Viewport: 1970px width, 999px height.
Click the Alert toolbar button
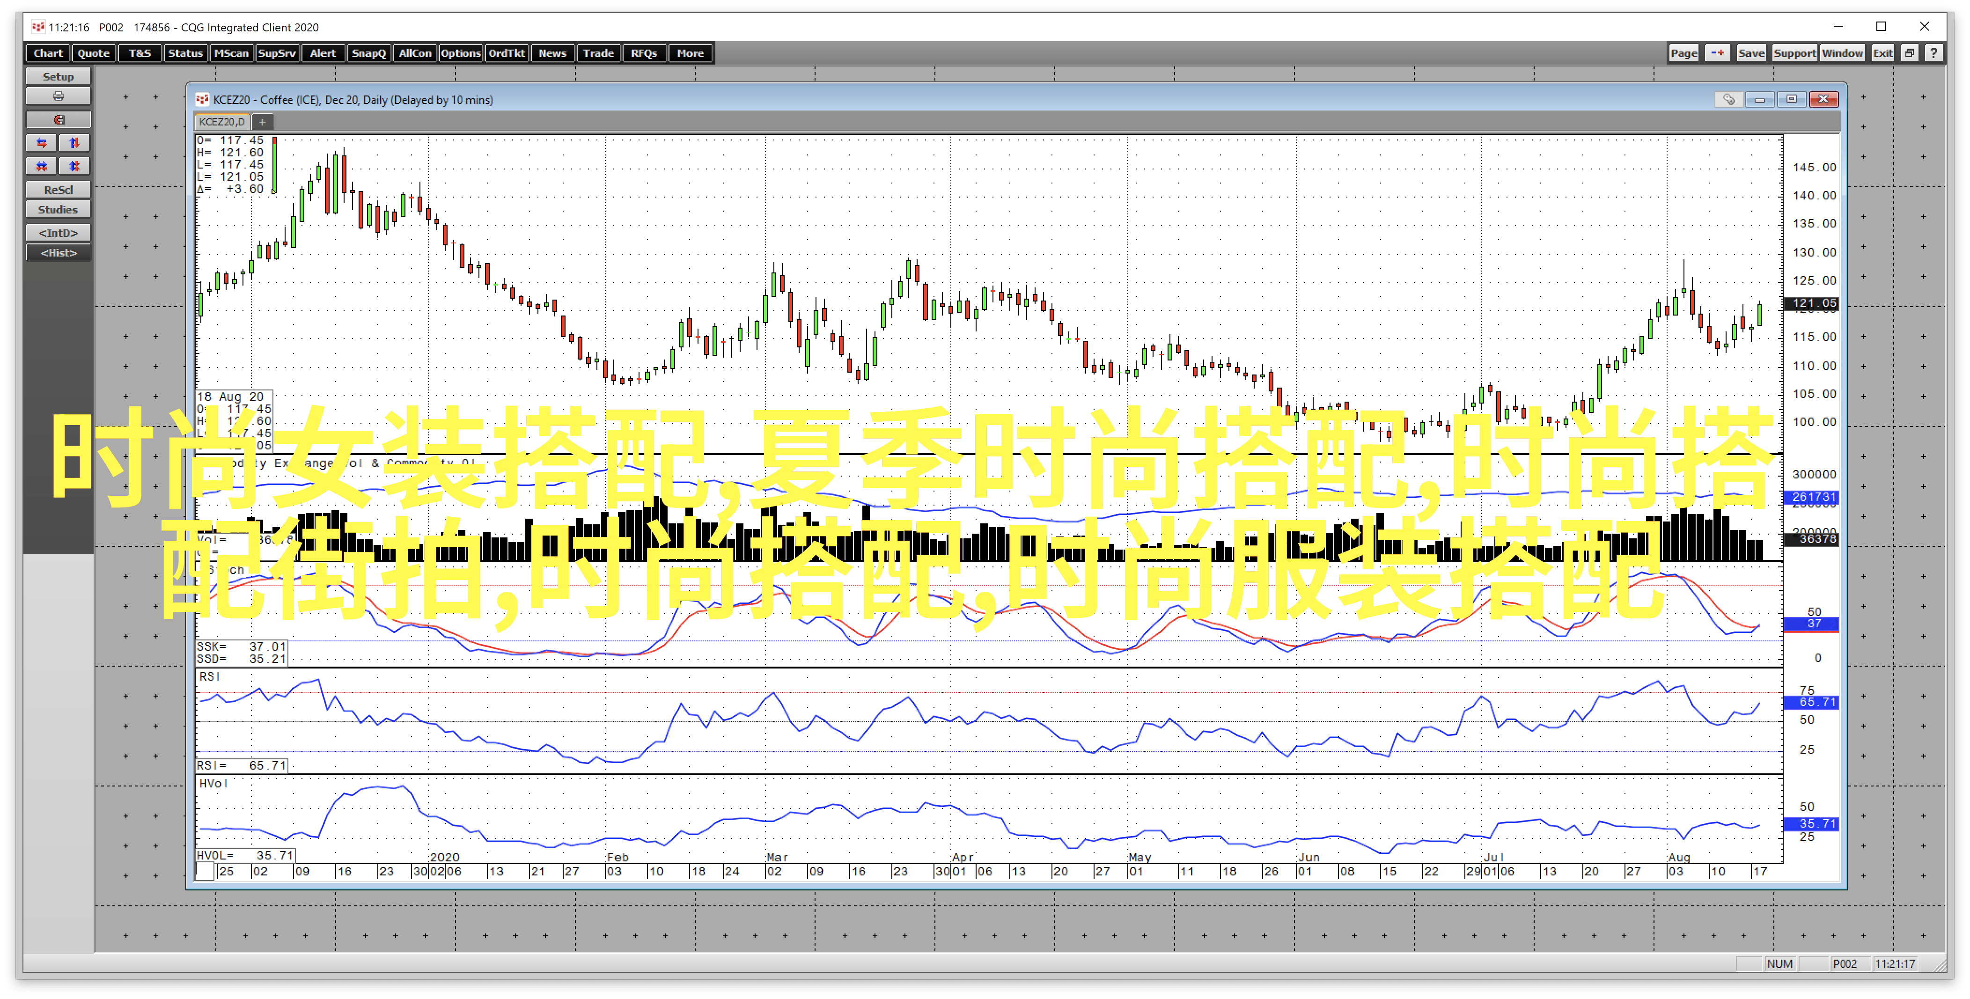tap(323, 53)
